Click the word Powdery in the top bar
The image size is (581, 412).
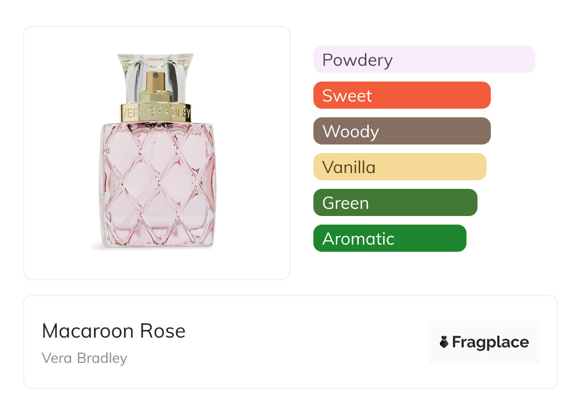click(357, 60)
